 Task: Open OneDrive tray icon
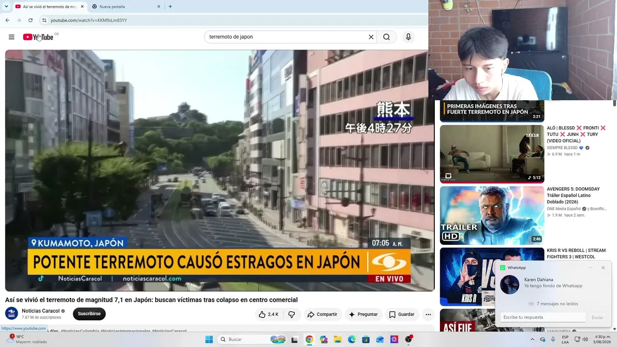coord(543,339)
